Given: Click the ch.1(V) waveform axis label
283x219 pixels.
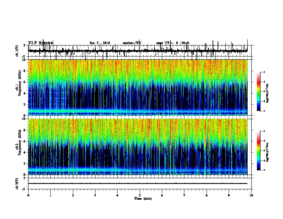Looking at the screenshot, I should click(x=17, y=51).
